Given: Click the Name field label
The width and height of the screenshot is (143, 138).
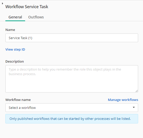Looking at the screenshot, I should pos(10,30).
